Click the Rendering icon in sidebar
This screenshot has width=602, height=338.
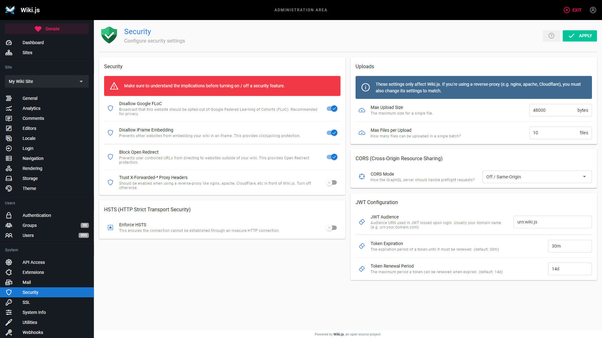[x=9, y=168]
